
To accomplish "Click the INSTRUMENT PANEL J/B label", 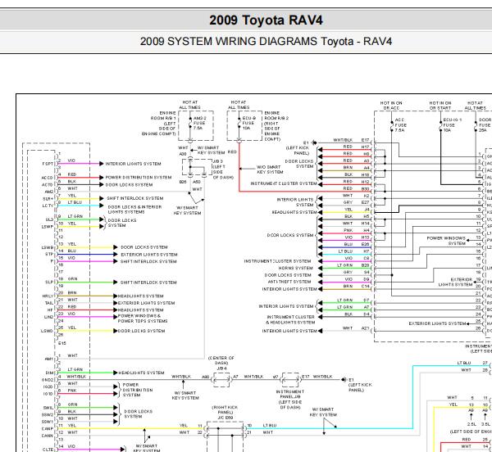I will tap(290, 400).
